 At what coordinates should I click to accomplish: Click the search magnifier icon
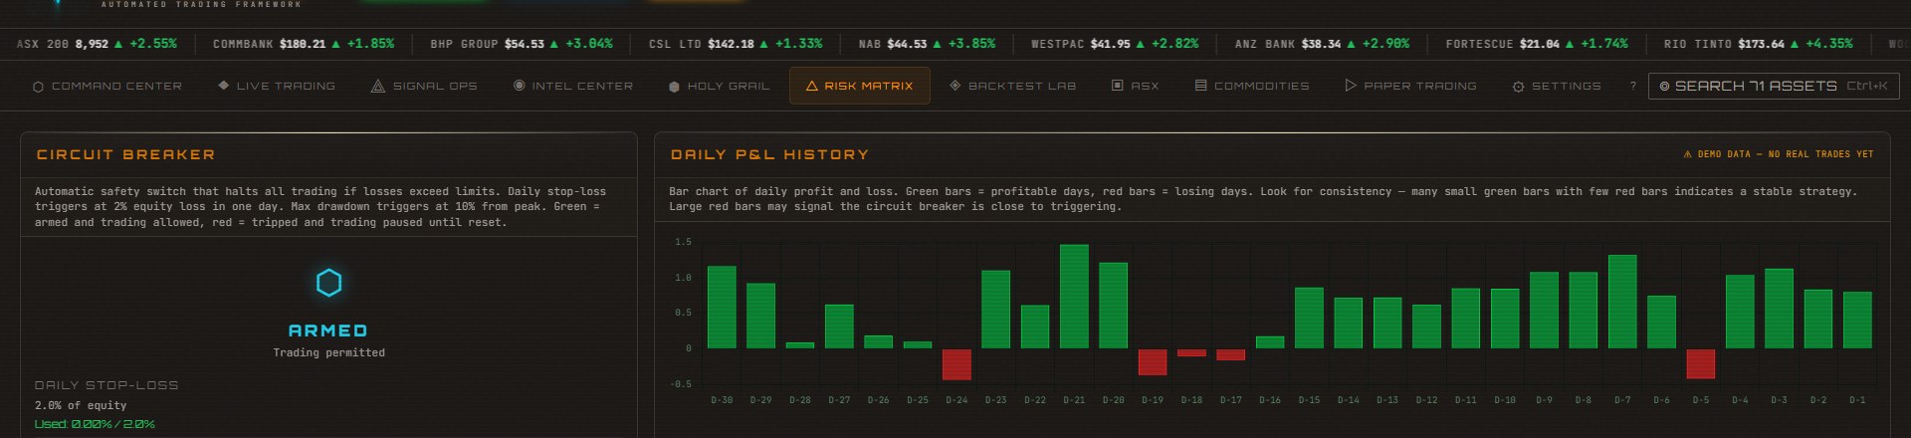click(1664, 88)
